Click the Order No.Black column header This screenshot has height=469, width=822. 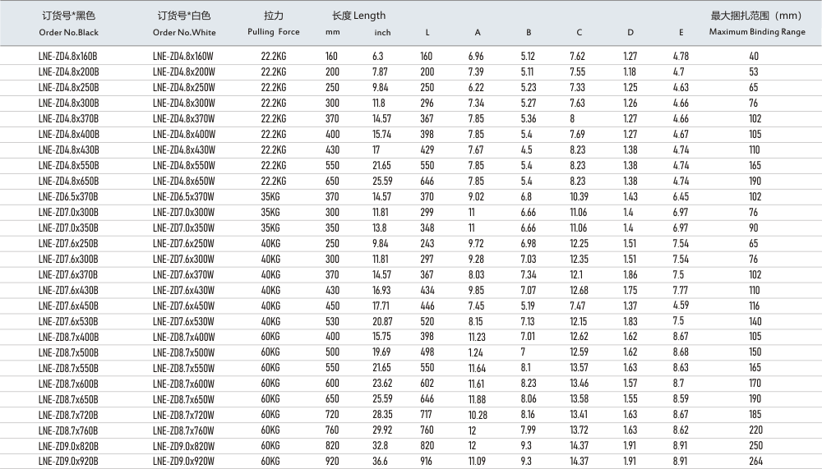tap(68, 32)
